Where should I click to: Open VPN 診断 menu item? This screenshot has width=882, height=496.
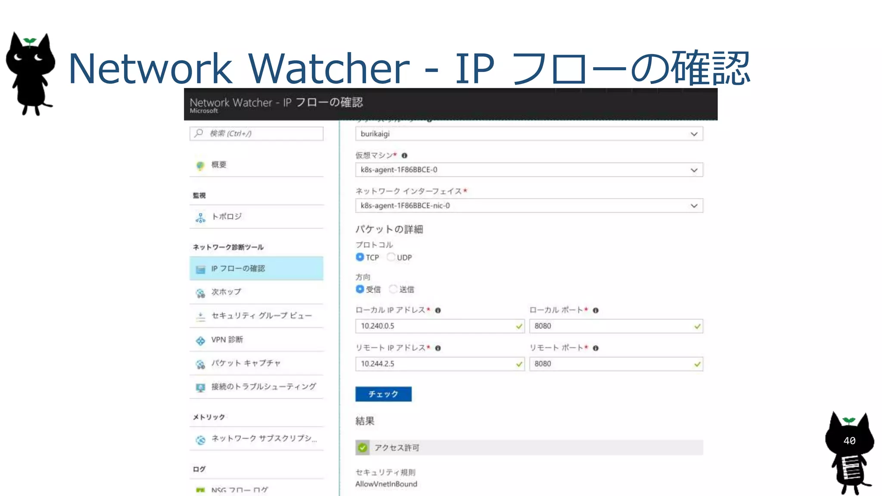(256, 340)
